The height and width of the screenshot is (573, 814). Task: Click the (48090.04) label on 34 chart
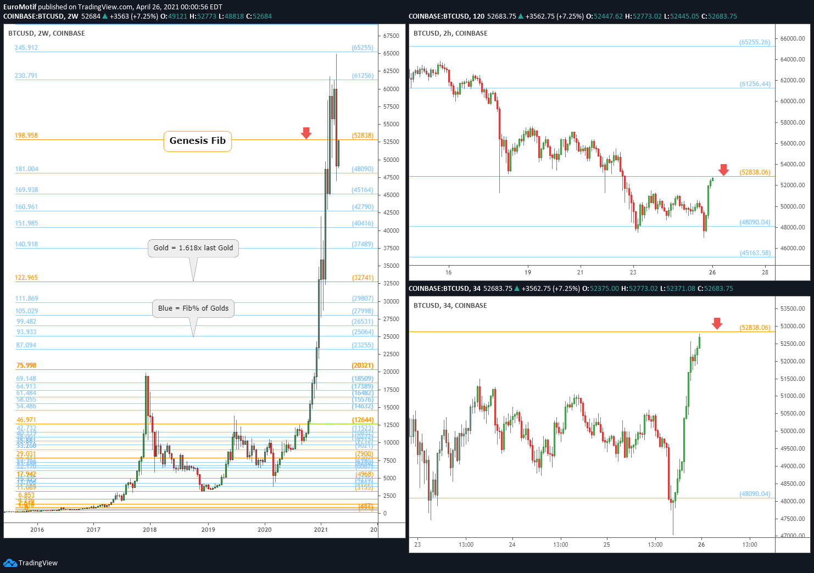coord(755,494)
